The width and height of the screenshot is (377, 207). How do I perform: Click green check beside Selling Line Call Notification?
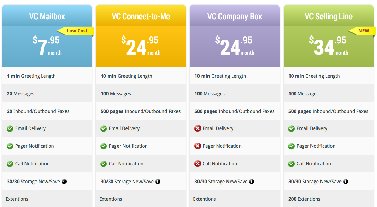click(x=292, y=164)
